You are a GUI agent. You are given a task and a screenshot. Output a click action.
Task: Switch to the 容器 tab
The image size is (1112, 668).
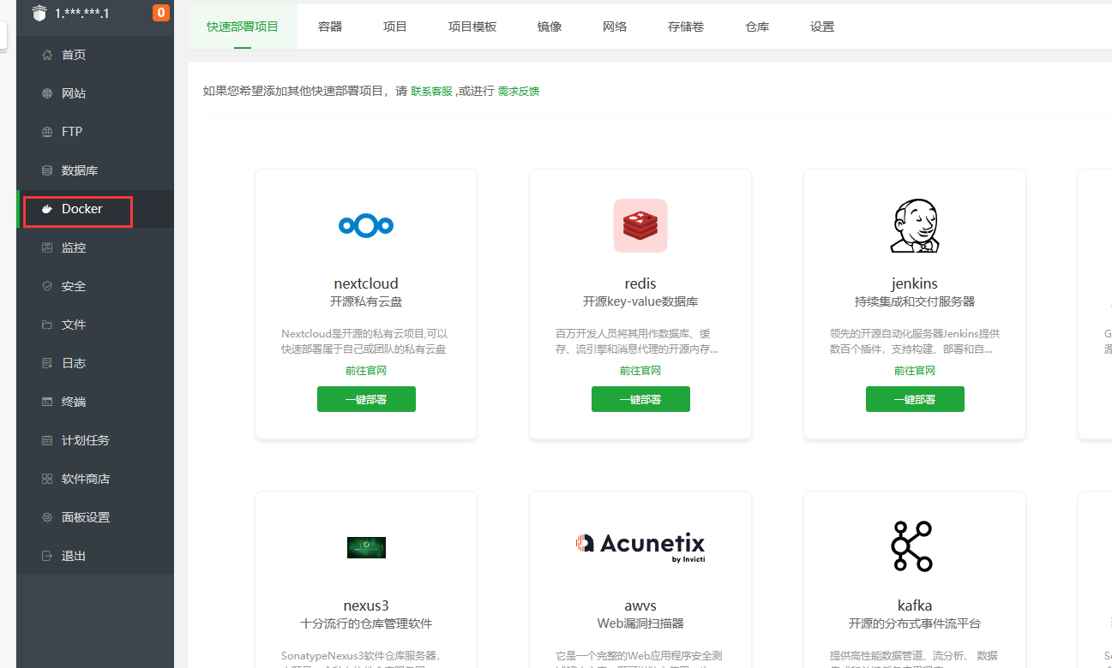330,27
